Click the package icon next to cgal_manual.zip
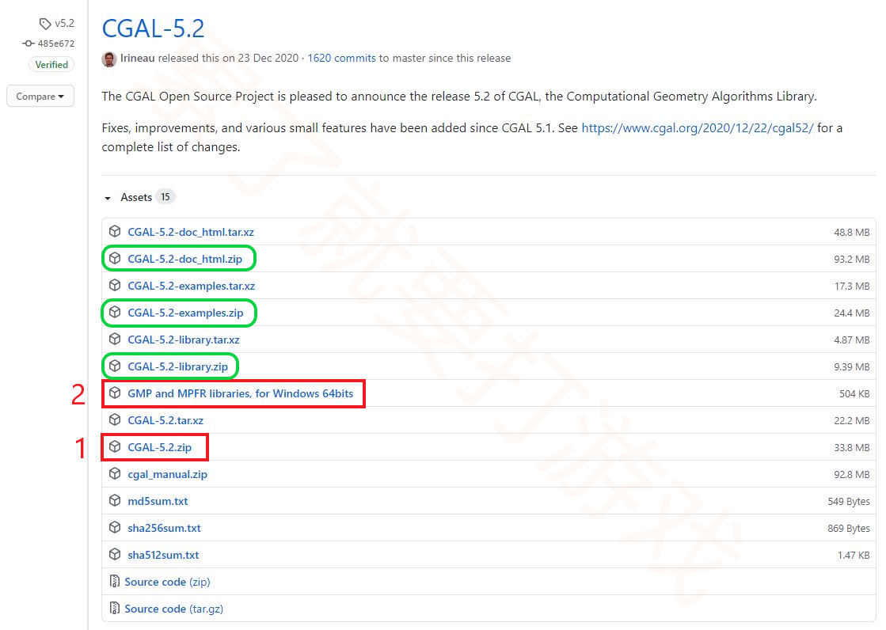The width and height of the screenshot is (886, 630). pos(115,473)
